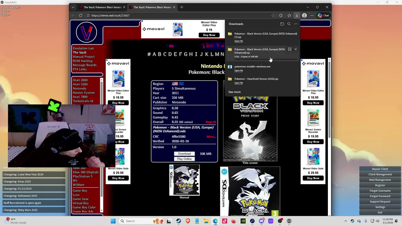
Task: Pause the Pokemon Black zip download
Action: pos(290,49)
